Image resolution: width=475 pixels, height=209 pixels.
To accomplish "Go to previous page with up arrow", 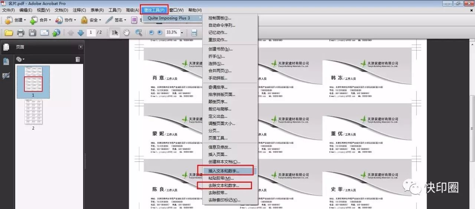I will [71, 33].
